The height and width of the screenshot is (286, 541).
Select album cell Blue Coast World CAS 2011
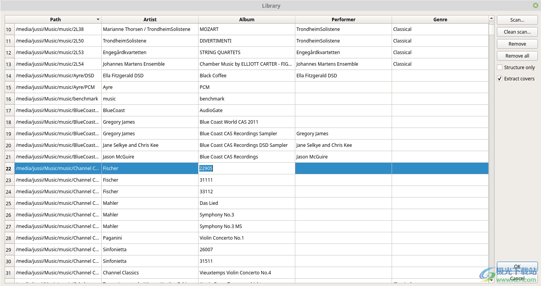pyautogui.click(x=247, y=122)
